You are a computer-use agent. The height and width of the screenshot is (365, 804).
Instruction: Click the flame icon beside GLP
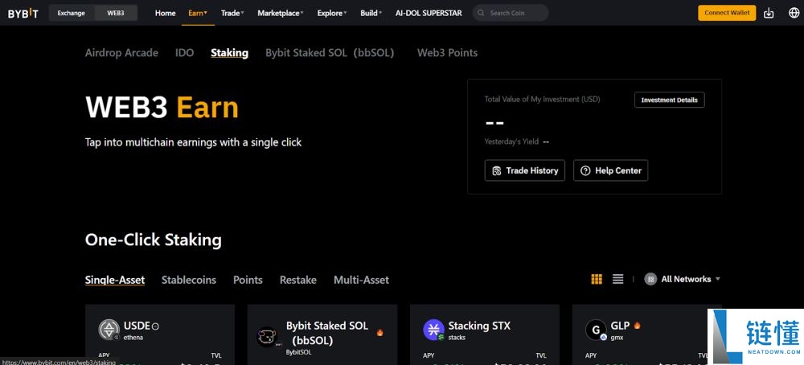coord(637,326)
